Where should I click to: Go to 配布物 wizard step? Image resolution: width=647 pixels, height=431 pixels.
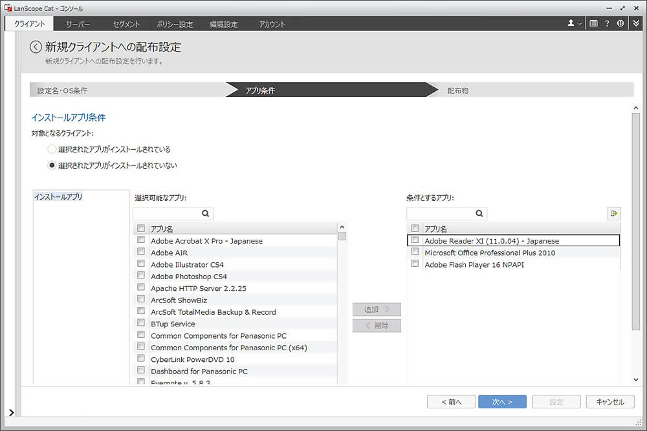532,90
